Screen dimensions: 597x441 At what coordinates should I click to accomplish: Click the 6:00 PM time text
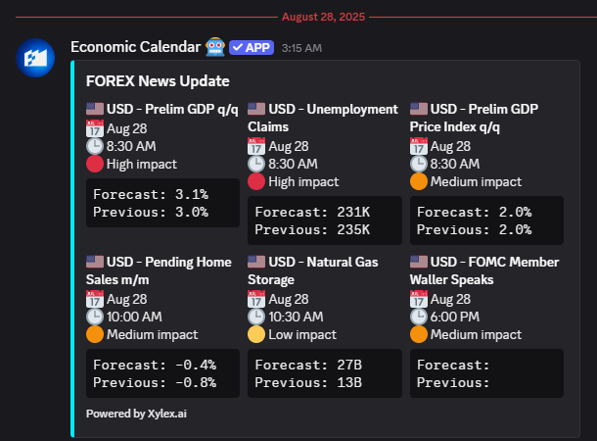coord(455,317)
